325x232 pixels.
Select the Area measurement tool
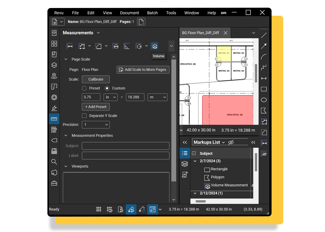pos(98,46)
